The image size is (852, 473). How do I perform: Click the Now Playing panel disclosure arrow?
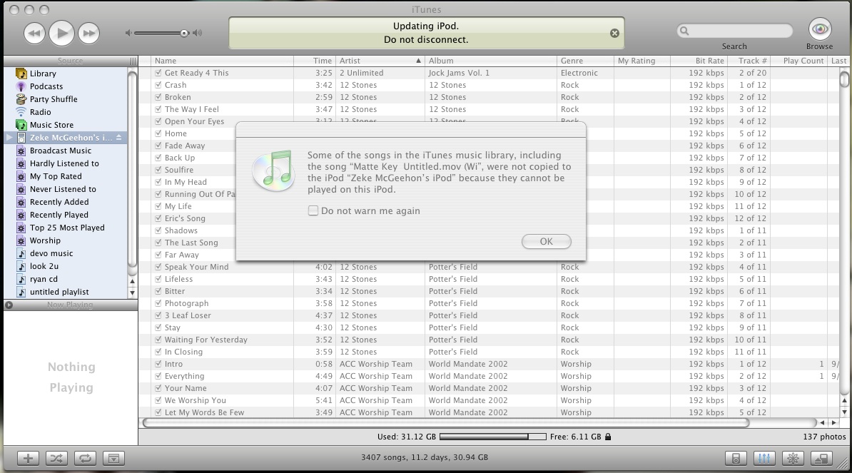point(9,305)
